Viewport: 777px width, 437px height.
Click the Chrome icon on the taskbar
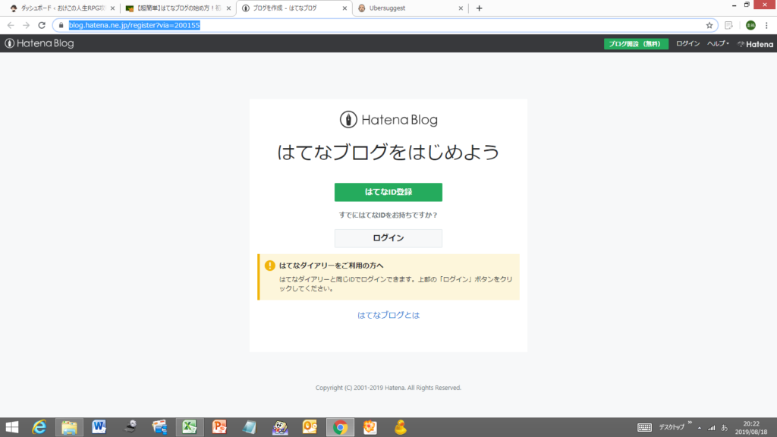pyautogui.click(x=340, y=427)
